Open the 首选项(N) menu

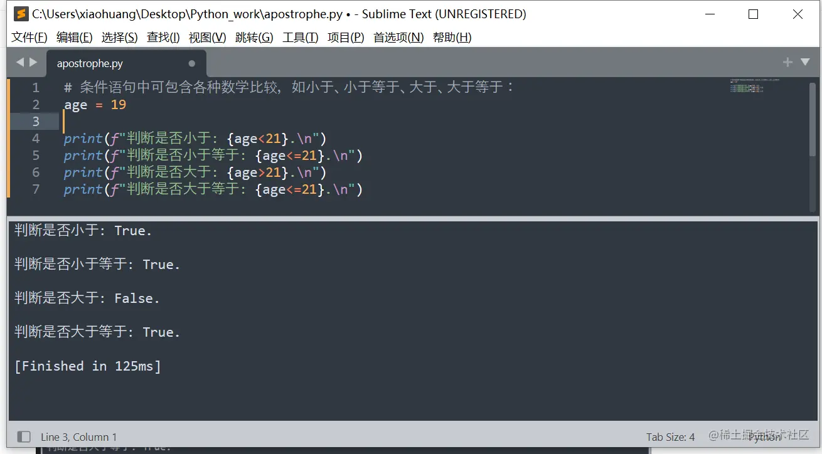pyautogui.click(x=398, y=38)
